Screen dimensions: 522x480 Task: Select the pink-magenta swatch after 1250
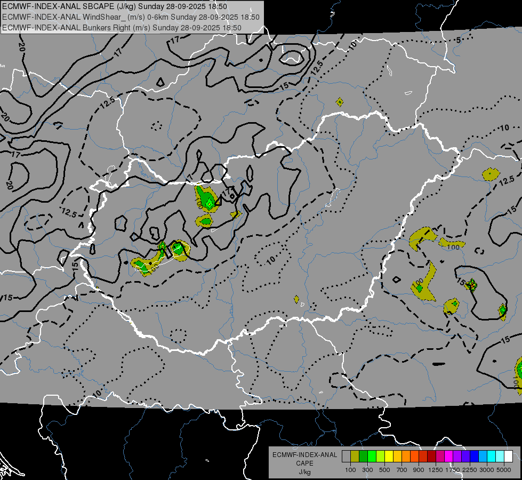click(440, 457)
